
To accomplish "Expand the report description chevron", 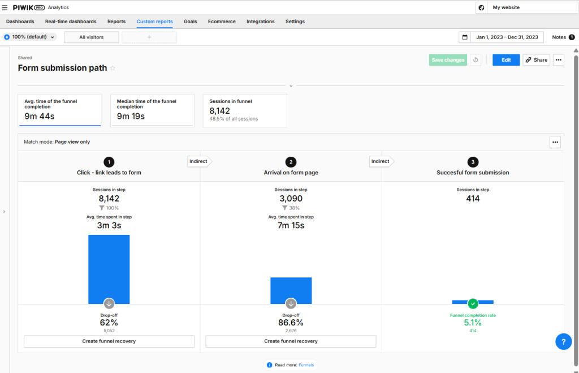I will click(x=291, y=86).
